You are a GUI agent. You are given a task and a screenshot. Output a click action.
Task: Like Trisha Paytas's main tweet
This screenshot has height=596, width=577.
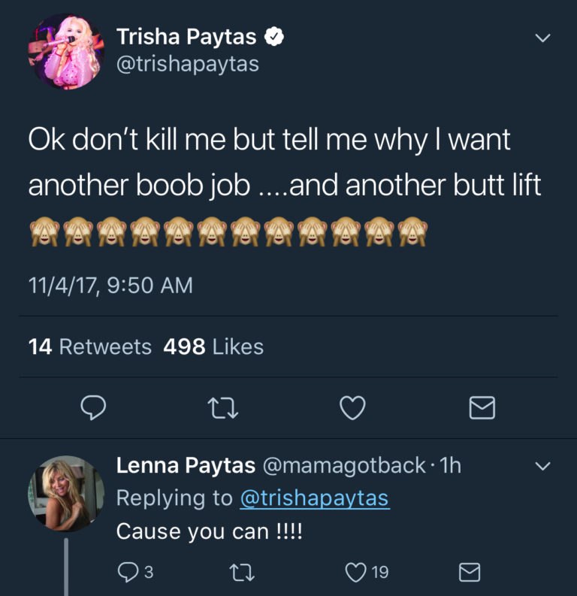(352, 408)
